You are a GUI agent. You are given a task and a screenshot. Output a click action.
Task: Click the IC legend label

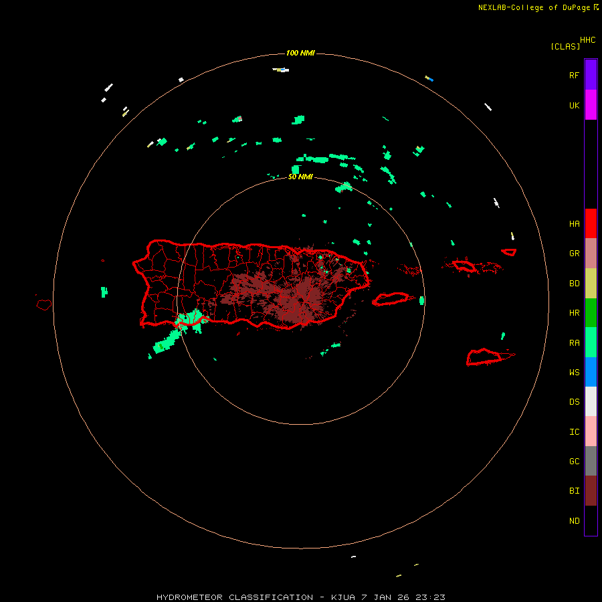tap(574, 432)
